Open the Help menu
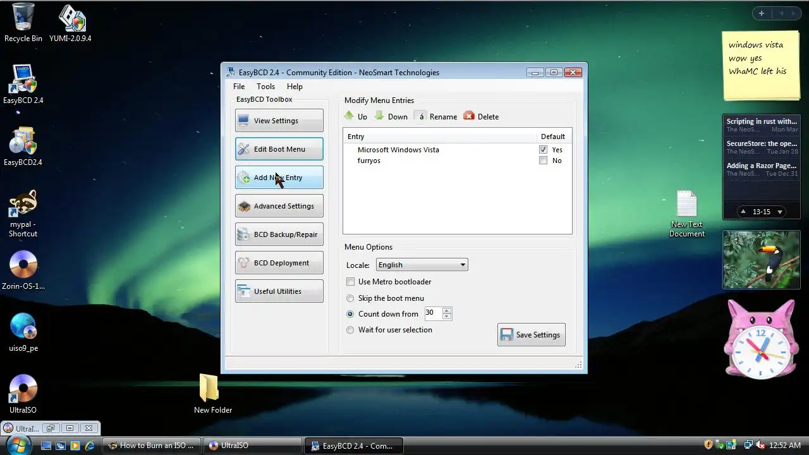The height and width of the screenshot is (455, 809). pyautogui.click(x=295, y=87)
